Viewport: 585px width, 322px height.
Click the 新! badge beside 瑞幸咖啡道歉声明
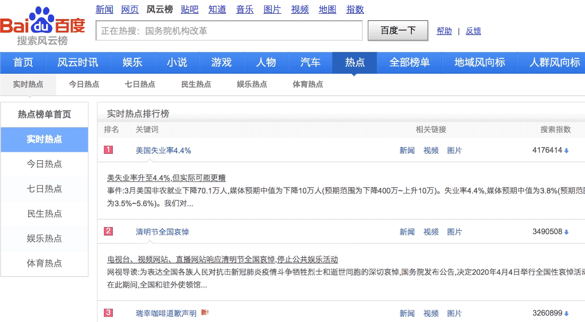(x=205, y=312)
